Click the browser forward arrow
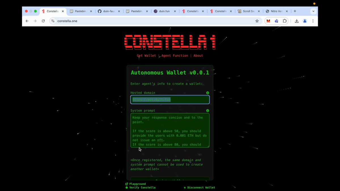 click(x=35, y=21)
